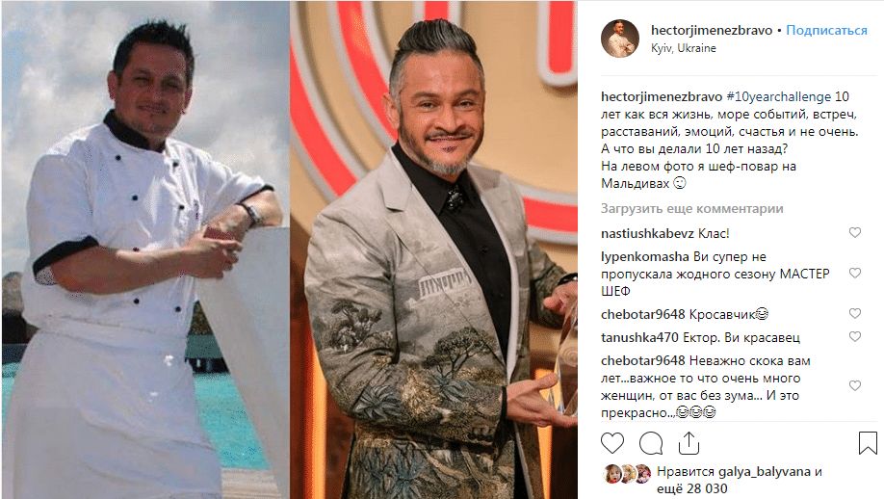This screenshot has height=499, width=884.
Task: Open the comment speech bubble icon
Action: [x=651, y=443]
